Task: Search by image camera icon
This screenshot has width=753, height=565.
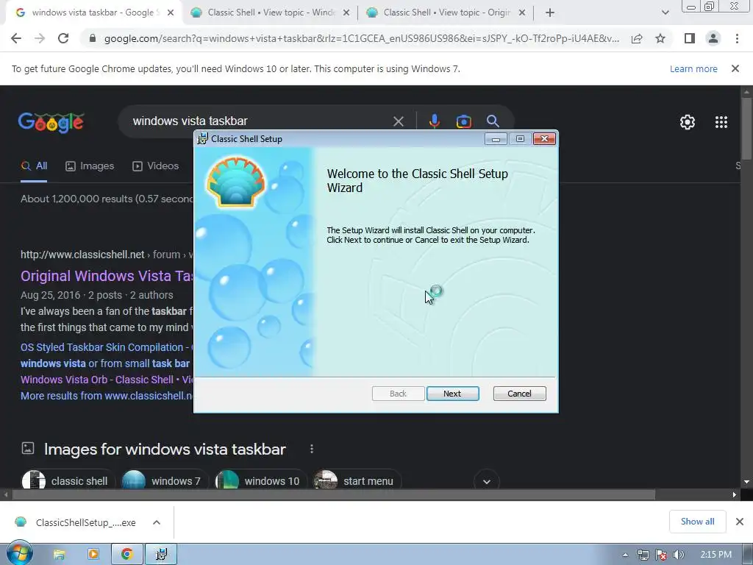Action: (x=463, y=121)
